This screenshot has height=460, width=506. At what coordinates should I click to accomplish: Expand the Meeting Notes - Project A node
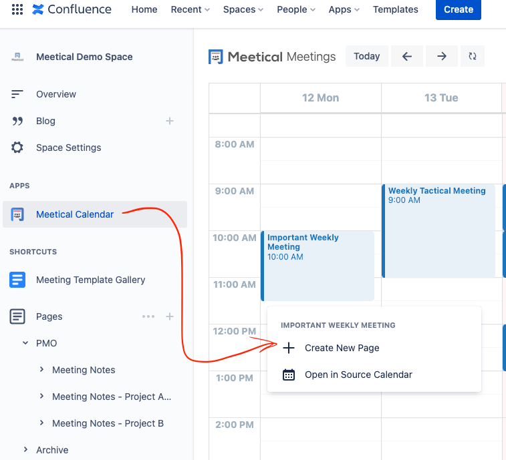[x=41, y=396]
